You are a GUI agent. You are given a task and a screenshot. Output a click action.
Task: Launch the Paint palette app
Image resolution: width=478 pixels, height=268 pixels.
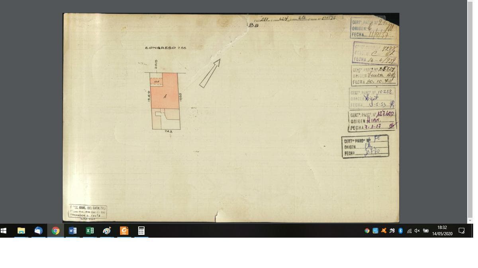[x=107, y=231]
